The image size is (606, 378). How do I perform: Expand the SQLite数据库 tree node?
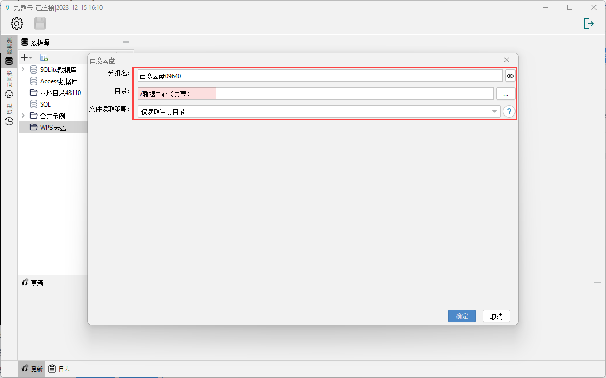pyautogui.click(x=23, y=69)
